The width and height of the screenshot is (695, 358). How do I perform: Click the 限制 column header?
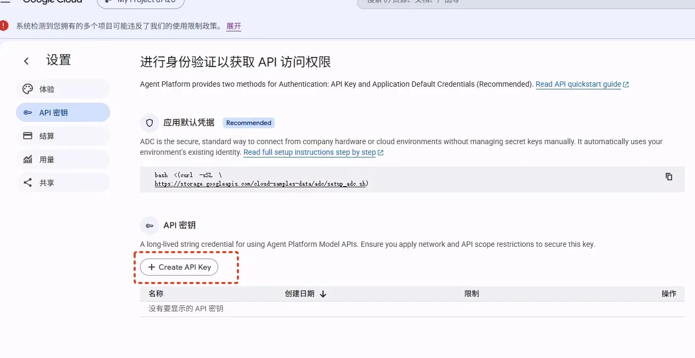coord(471,294)
